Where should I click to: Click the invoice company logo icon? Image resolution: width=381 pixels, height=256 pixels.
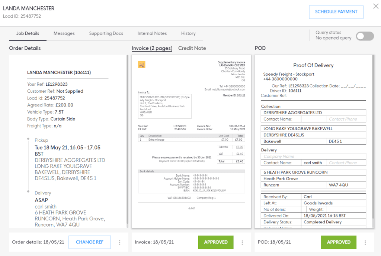[142, 65]
